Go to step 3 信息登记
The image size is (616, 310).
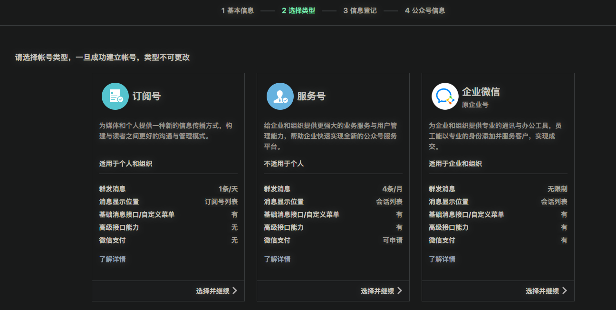click(360, 10)
